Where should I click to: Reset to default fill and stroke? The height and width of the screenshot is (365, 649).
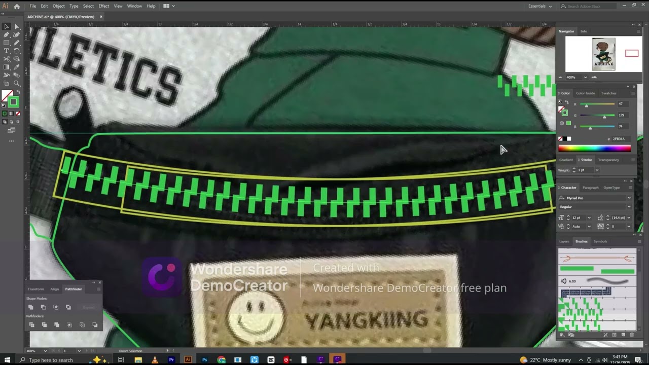[4, 105]
